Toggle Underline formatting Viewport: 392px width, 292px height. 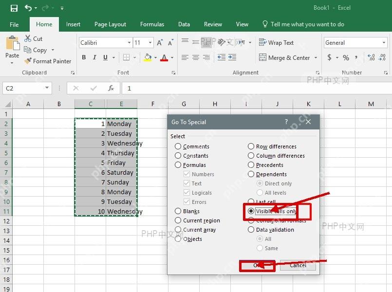coord(105,57)
